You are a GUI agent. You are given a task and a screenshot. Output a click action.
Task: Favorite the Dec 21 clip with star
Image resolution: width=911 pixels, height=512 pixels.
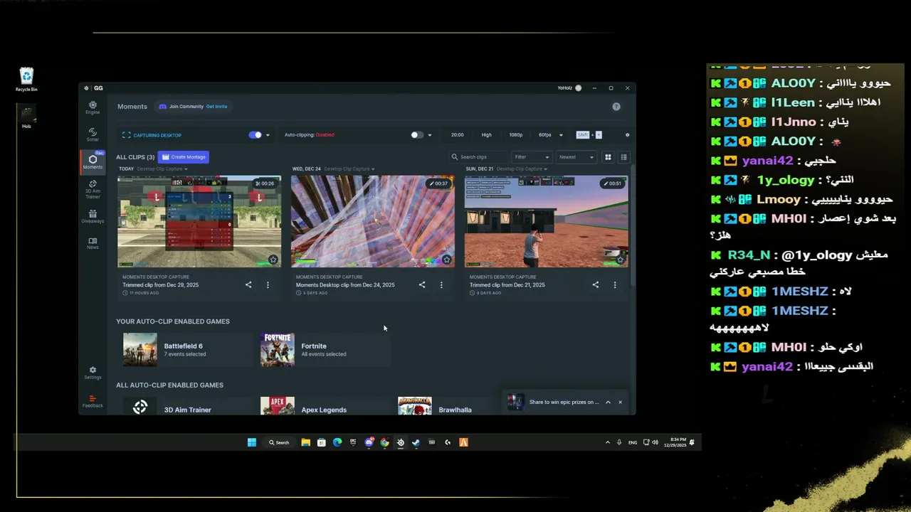tap(621, 260)
